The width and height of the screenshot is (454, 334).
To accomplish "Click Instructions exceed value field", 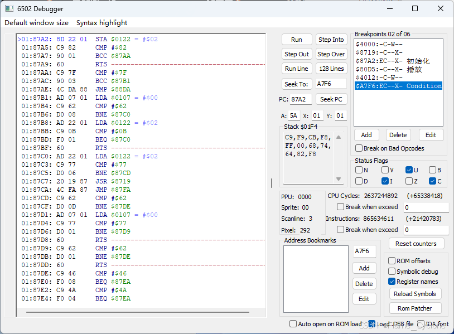I will coord(426,230).
